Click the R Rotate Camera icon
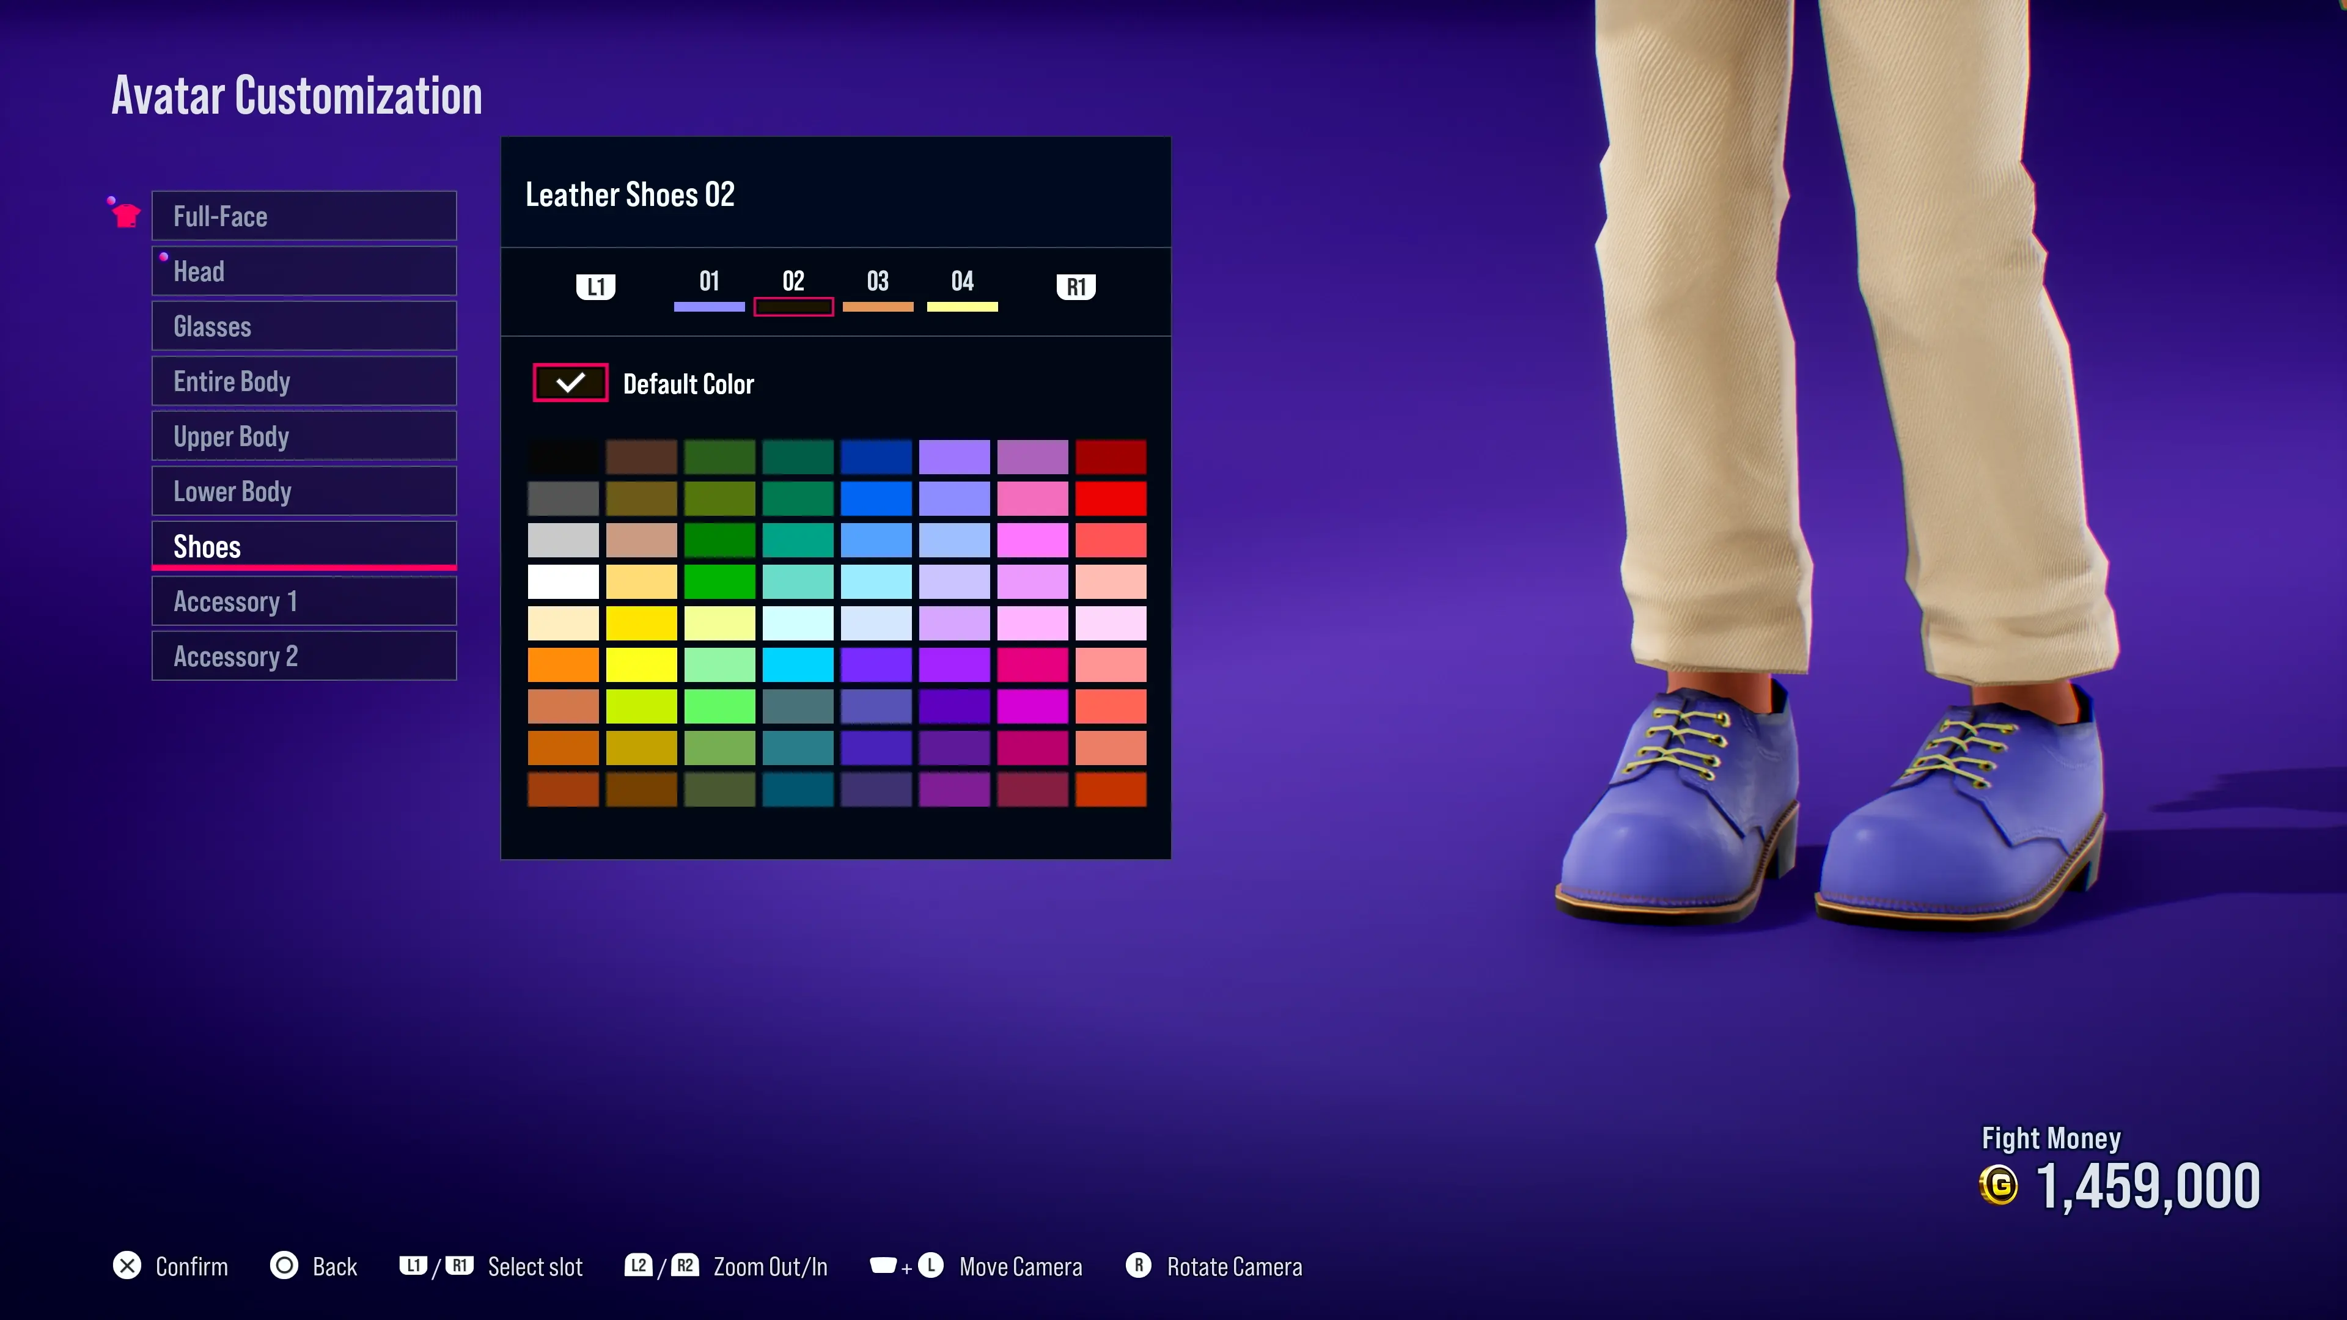The height and width of the screenshot is (1320, 2347). (1138, 1266)
